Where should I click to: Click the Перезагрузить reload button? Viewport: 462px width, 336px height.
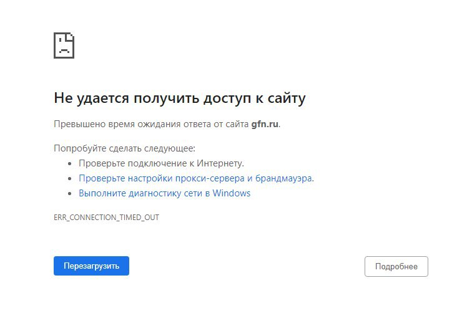click(91, 266)
